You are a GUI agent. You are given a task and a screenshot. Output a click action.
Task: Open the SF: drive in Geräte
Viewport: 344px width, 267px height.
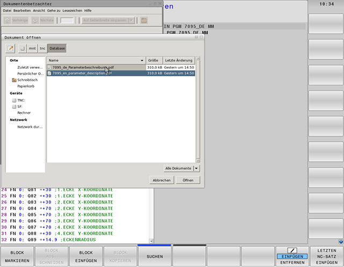coord(20,106)
